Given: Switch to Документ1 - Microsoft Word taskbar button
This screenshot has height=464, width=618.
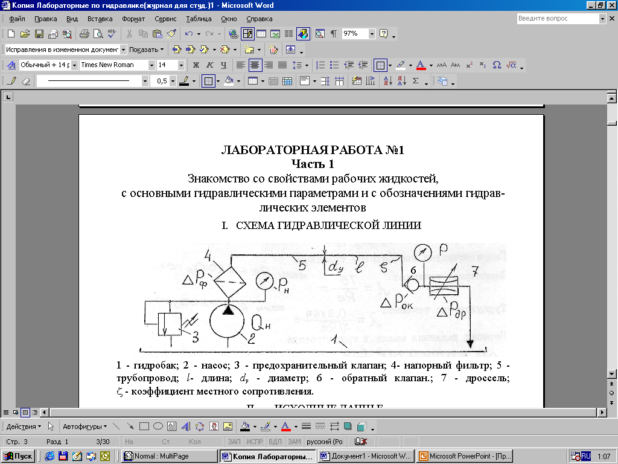Looking at the screenshot, I should coord(366,456).
